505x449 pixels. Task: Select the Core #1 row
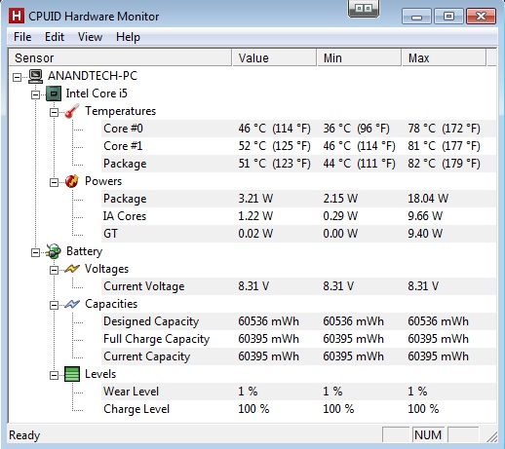pyautogui.click(x=298, y=146)
